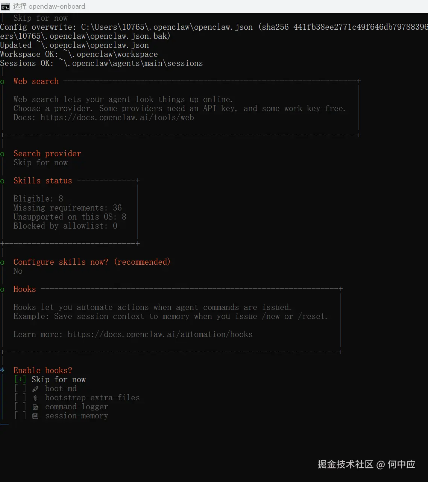428x482 pixels.
Task: Click the Missing requirements: 36 line
Action: [68, 208]
